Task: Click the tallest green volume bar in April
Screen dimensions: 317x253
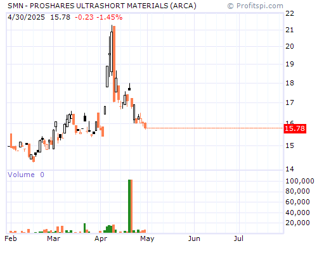Action: (129, 206)
